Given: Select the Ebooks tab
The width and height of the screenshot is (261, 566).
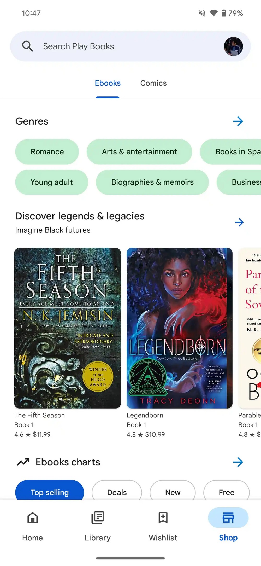Looking at the screenshot, I should 108,83.
